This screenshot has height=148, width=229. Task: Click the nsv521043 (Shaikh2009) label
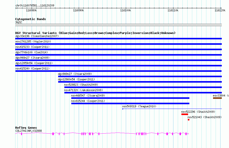tap(205, 117)
